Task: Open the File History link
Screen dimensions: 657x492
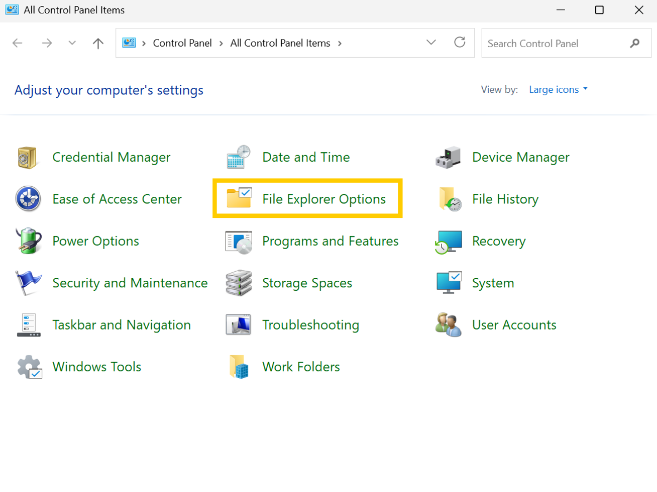Action: [x=506, y=199]
